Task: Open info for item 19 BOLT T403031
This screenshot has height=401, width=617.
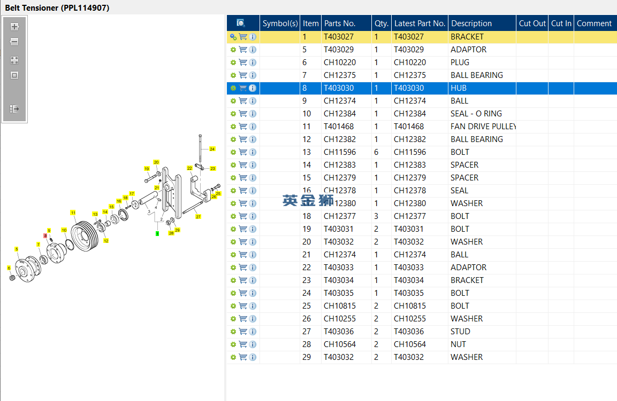Action: click(x=253, y=230)
